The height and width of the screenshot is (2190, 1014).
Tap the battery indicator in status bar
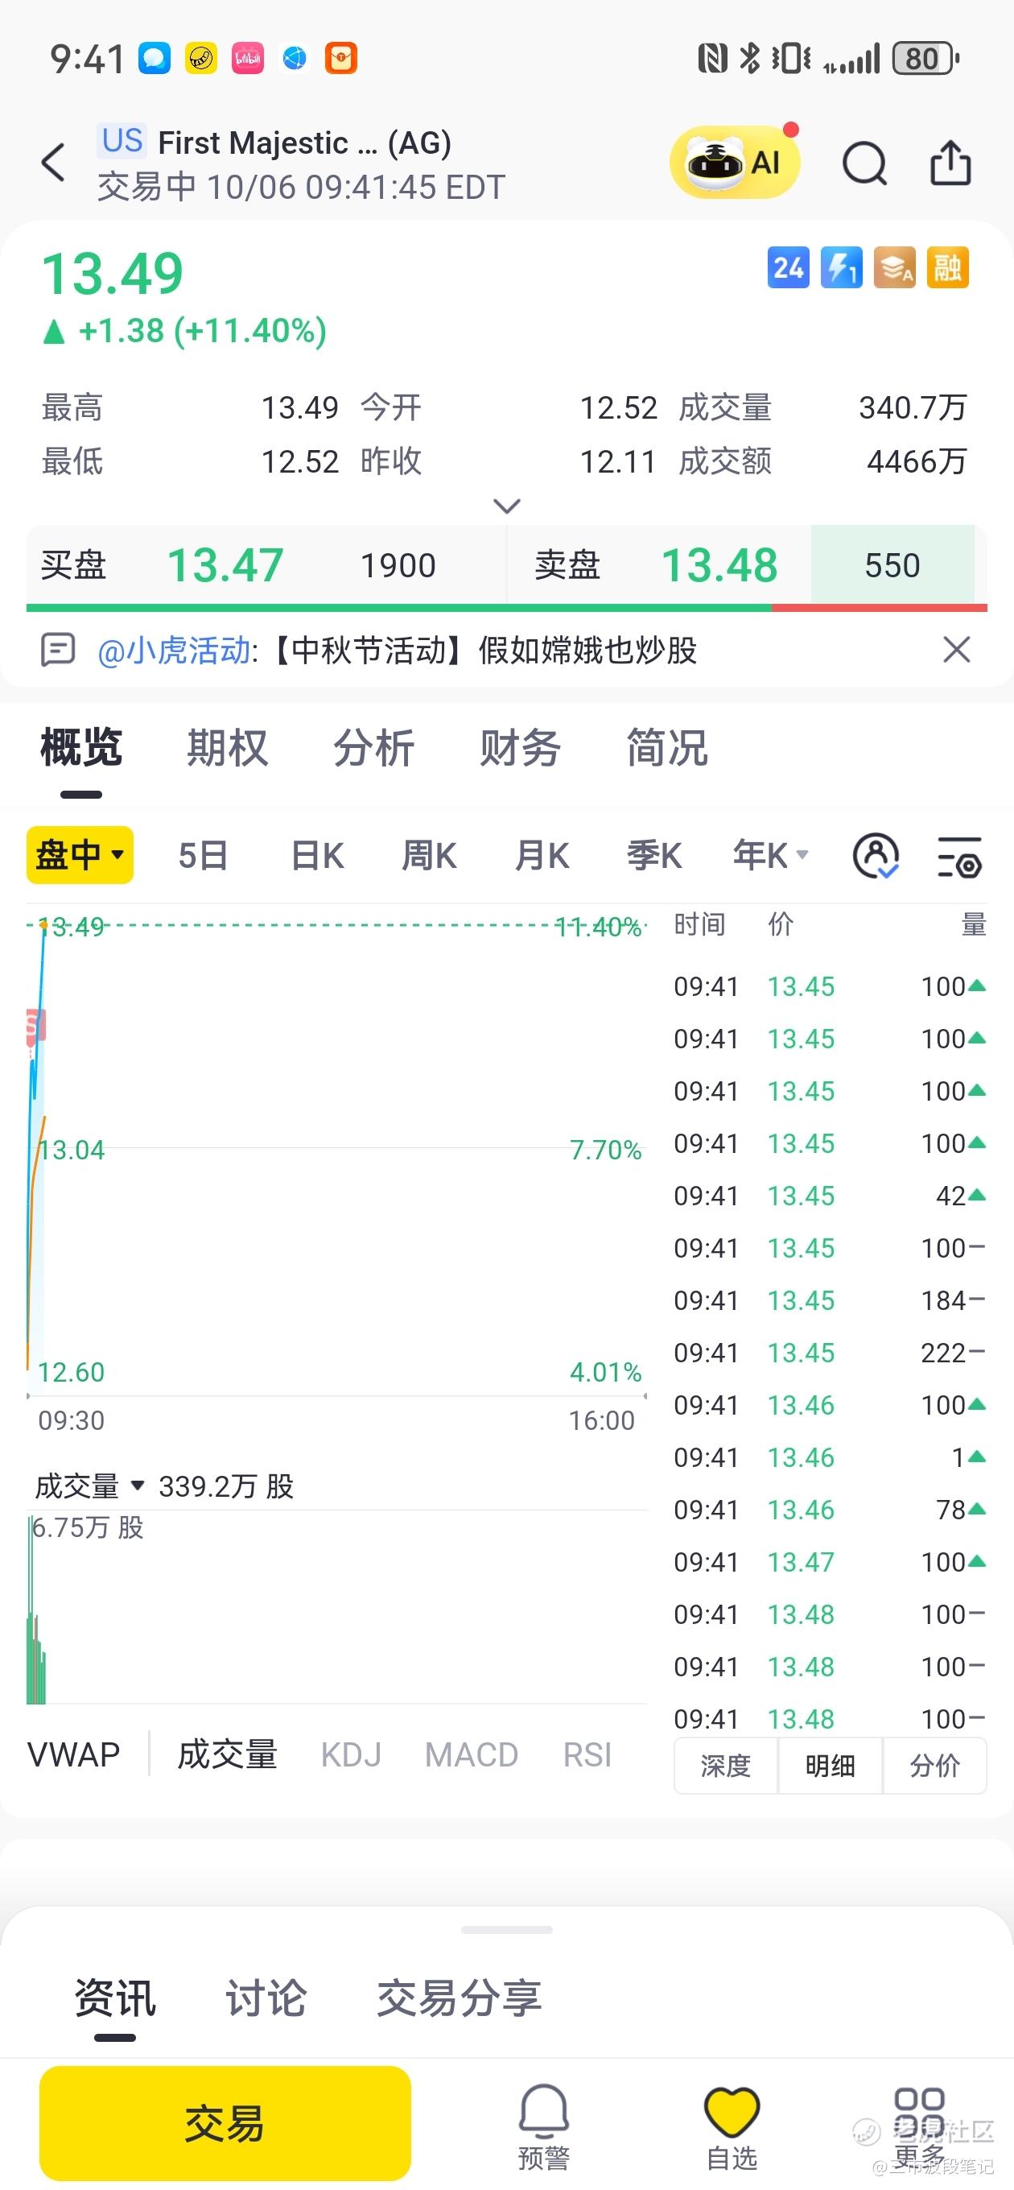pyautogui.click(x=925, y=59)
